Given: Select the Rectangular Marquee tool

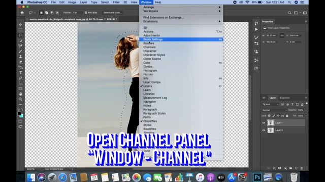Looking at the screenshot, I should 20,30.
